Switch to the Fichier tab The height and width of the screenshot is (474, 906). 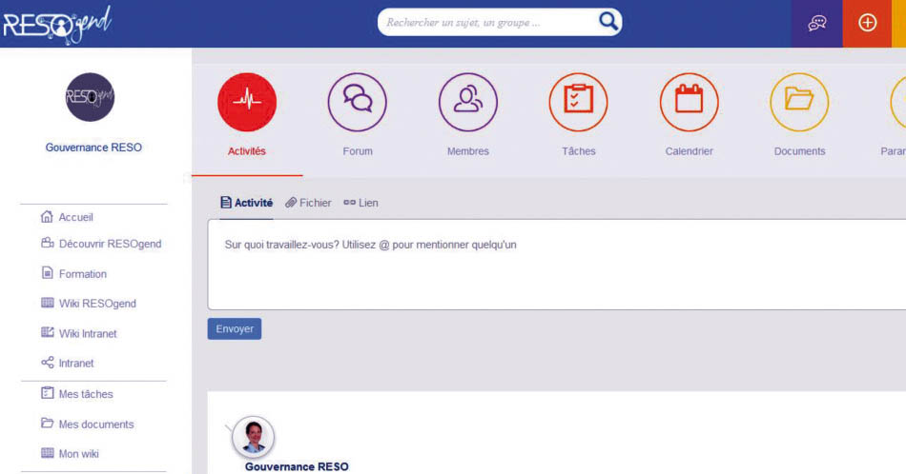pyautogui.click(x=308, y=203)
